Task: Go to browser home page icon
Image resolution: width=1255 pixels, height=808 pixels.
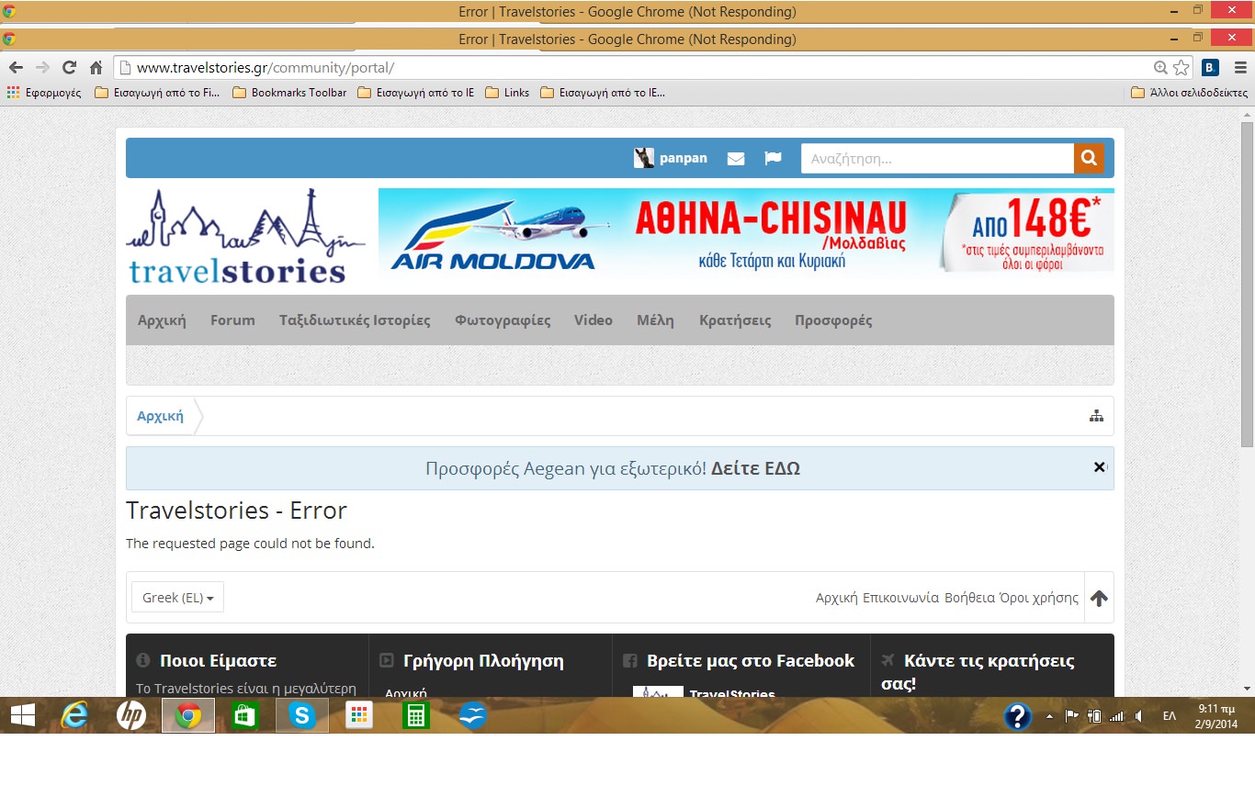Action: click(x=96, y=68)
